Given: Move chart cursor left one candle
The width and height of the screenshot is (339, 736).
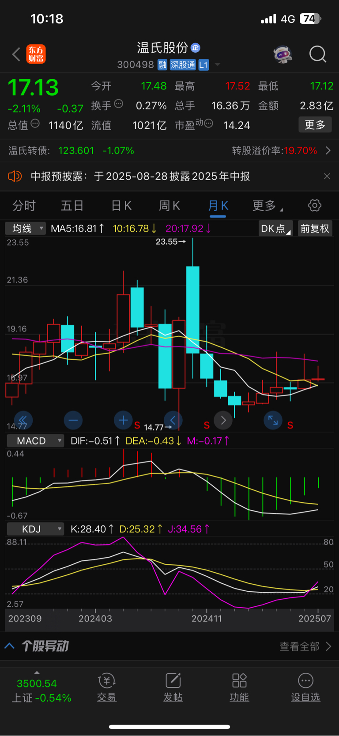Looking at the screenshot, I should point(173,420).
